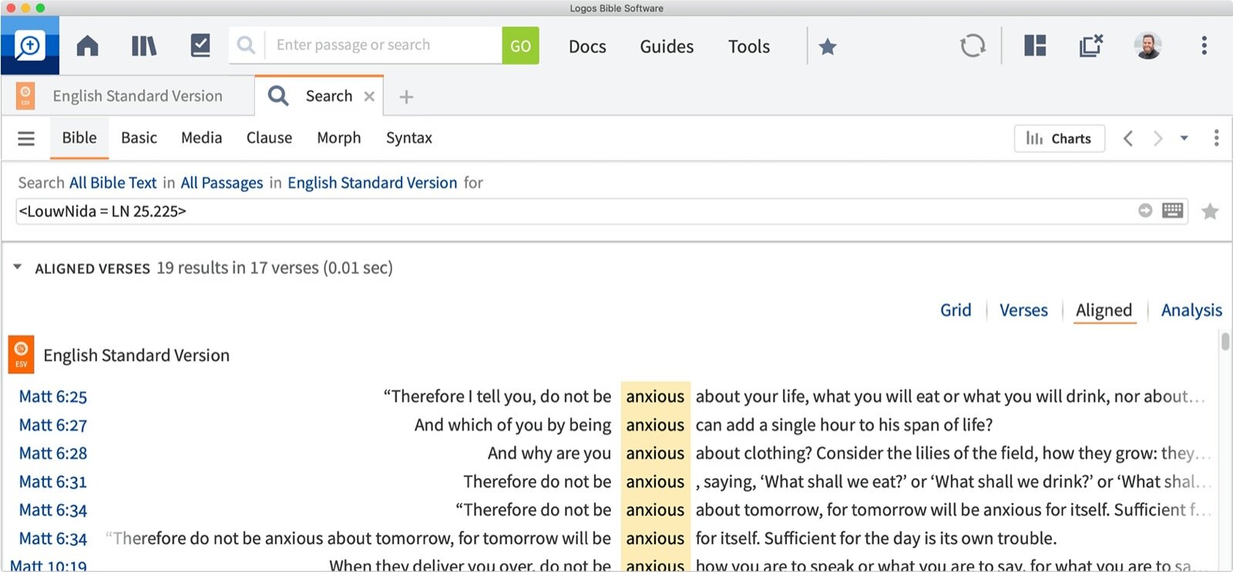Favorite this search with the star icon
Image resolution: width=1233 pixels, height=572 pixels.
tap(1210, 211)
